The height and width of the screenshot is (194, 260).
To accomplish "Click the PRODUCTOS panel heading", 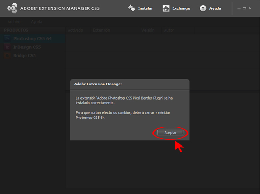I will 16,30.
